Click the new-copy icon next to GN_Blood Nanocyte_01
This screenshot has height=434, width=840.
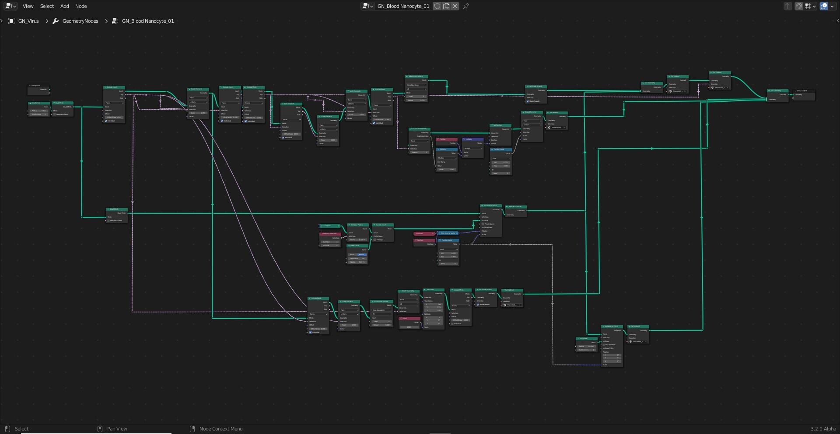click(x=446, y=6)
